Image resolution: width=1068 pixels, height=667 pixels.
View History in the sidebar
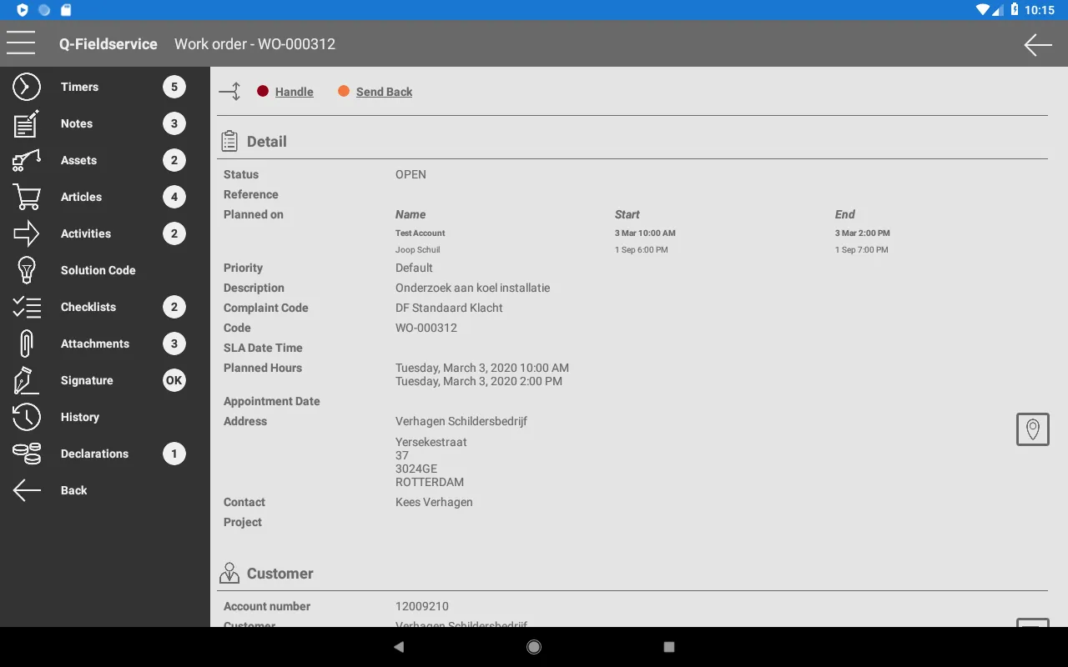105,417
